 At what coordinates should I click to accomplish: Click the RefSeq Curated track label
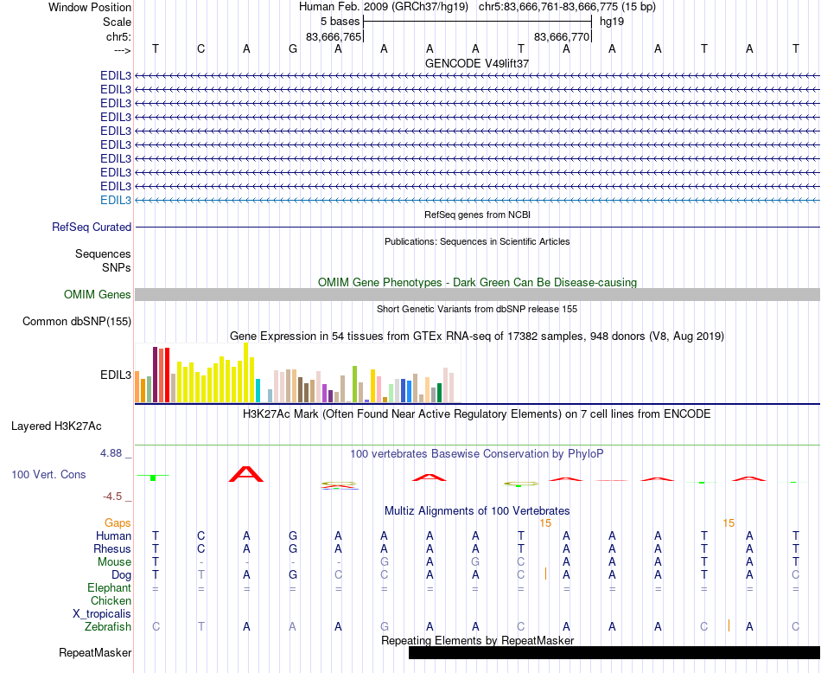click(x=92, y=227)
